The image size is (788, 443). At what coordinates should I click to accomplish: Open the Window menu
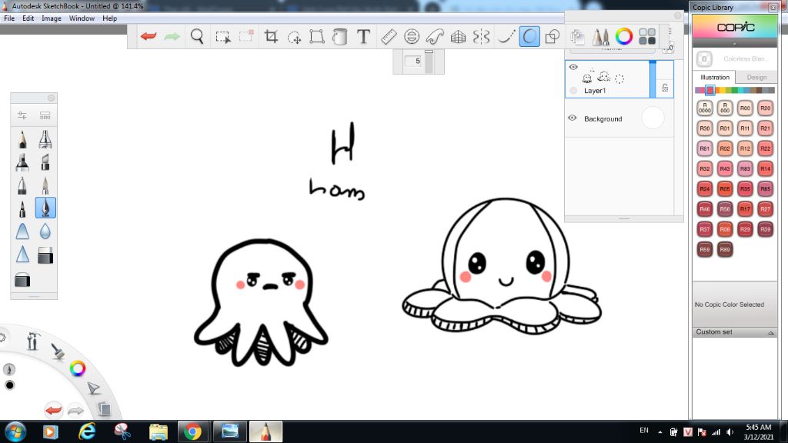[82, 18]
